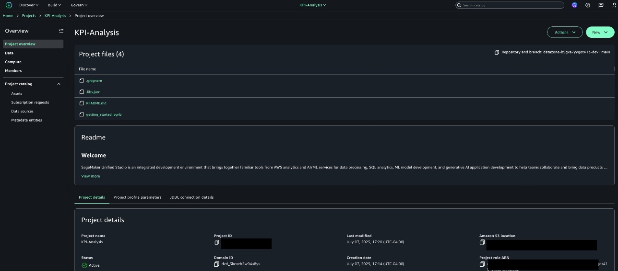Click the Domain ID value dzd_3kexeb2w94a8yv

click(x=240, y=264)
